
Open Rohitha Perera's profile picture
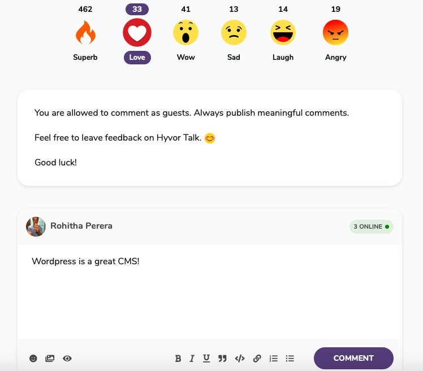pos(36,226)
